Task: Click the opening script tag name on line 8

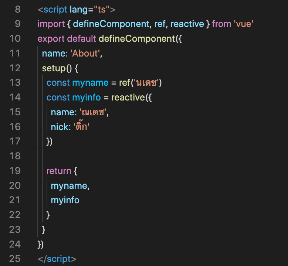Action: [55, 10]
